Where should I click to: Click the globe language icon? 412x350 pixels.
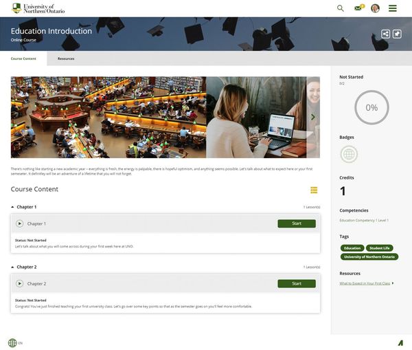pos(12,342)
